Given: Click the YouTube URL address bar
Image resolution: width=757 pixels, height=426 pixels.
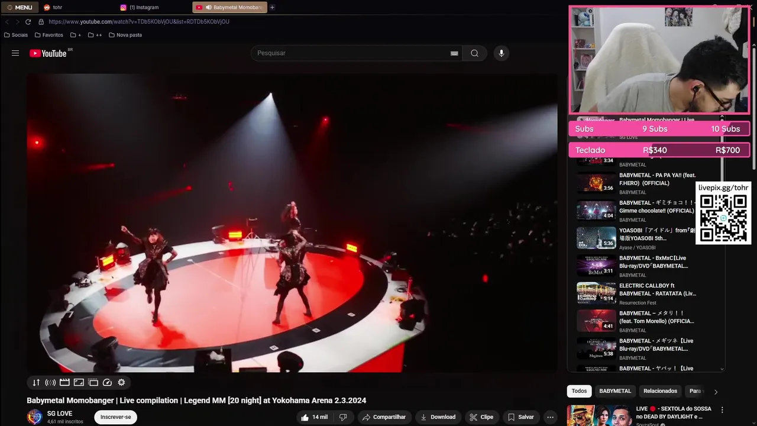Looking at the screenshot, I should (x=139, y=22).
